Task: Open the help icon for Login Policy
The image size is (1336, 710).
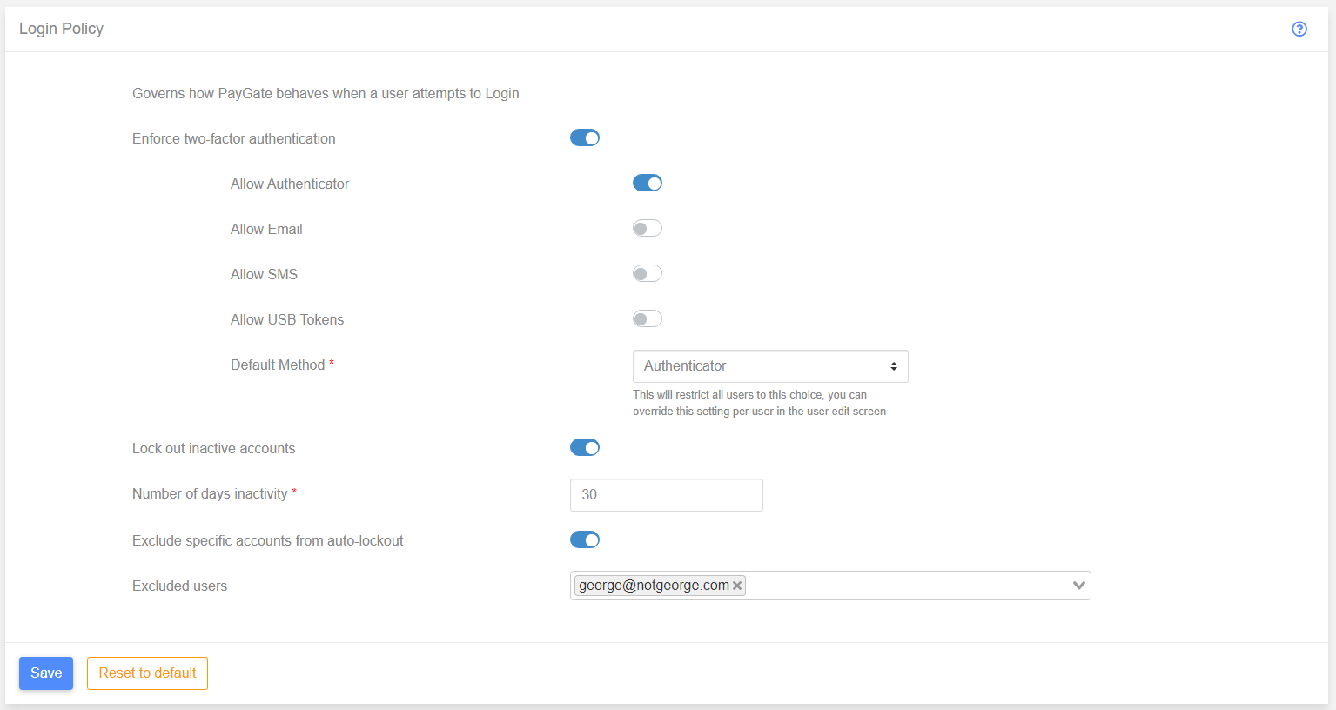Action: coord(1299,29)
